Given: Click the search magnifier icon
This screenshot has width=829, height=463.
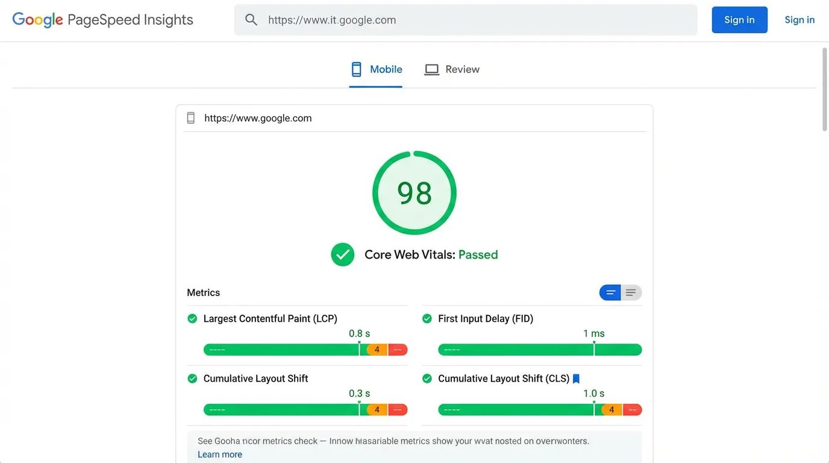Looking at the screenshot, I should (251, 19).
